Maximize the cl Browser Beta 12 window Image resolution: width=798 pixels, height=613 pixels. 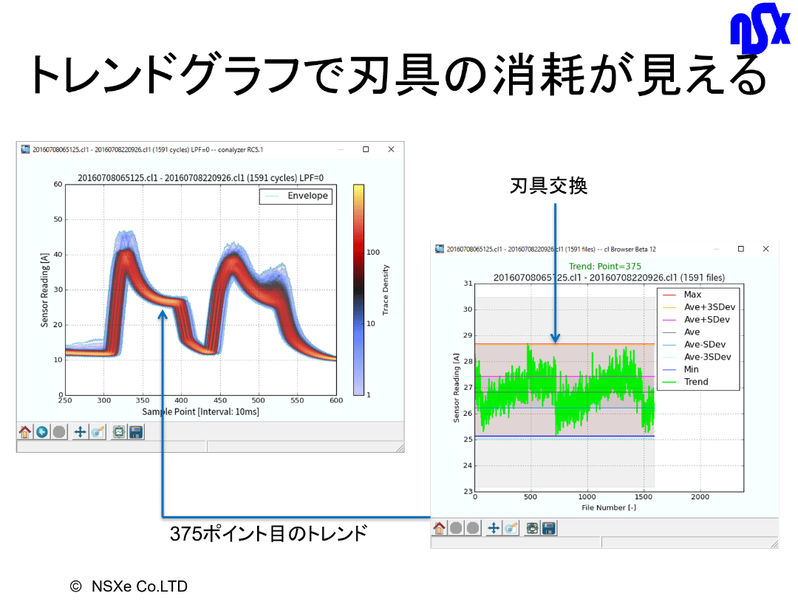740,249
